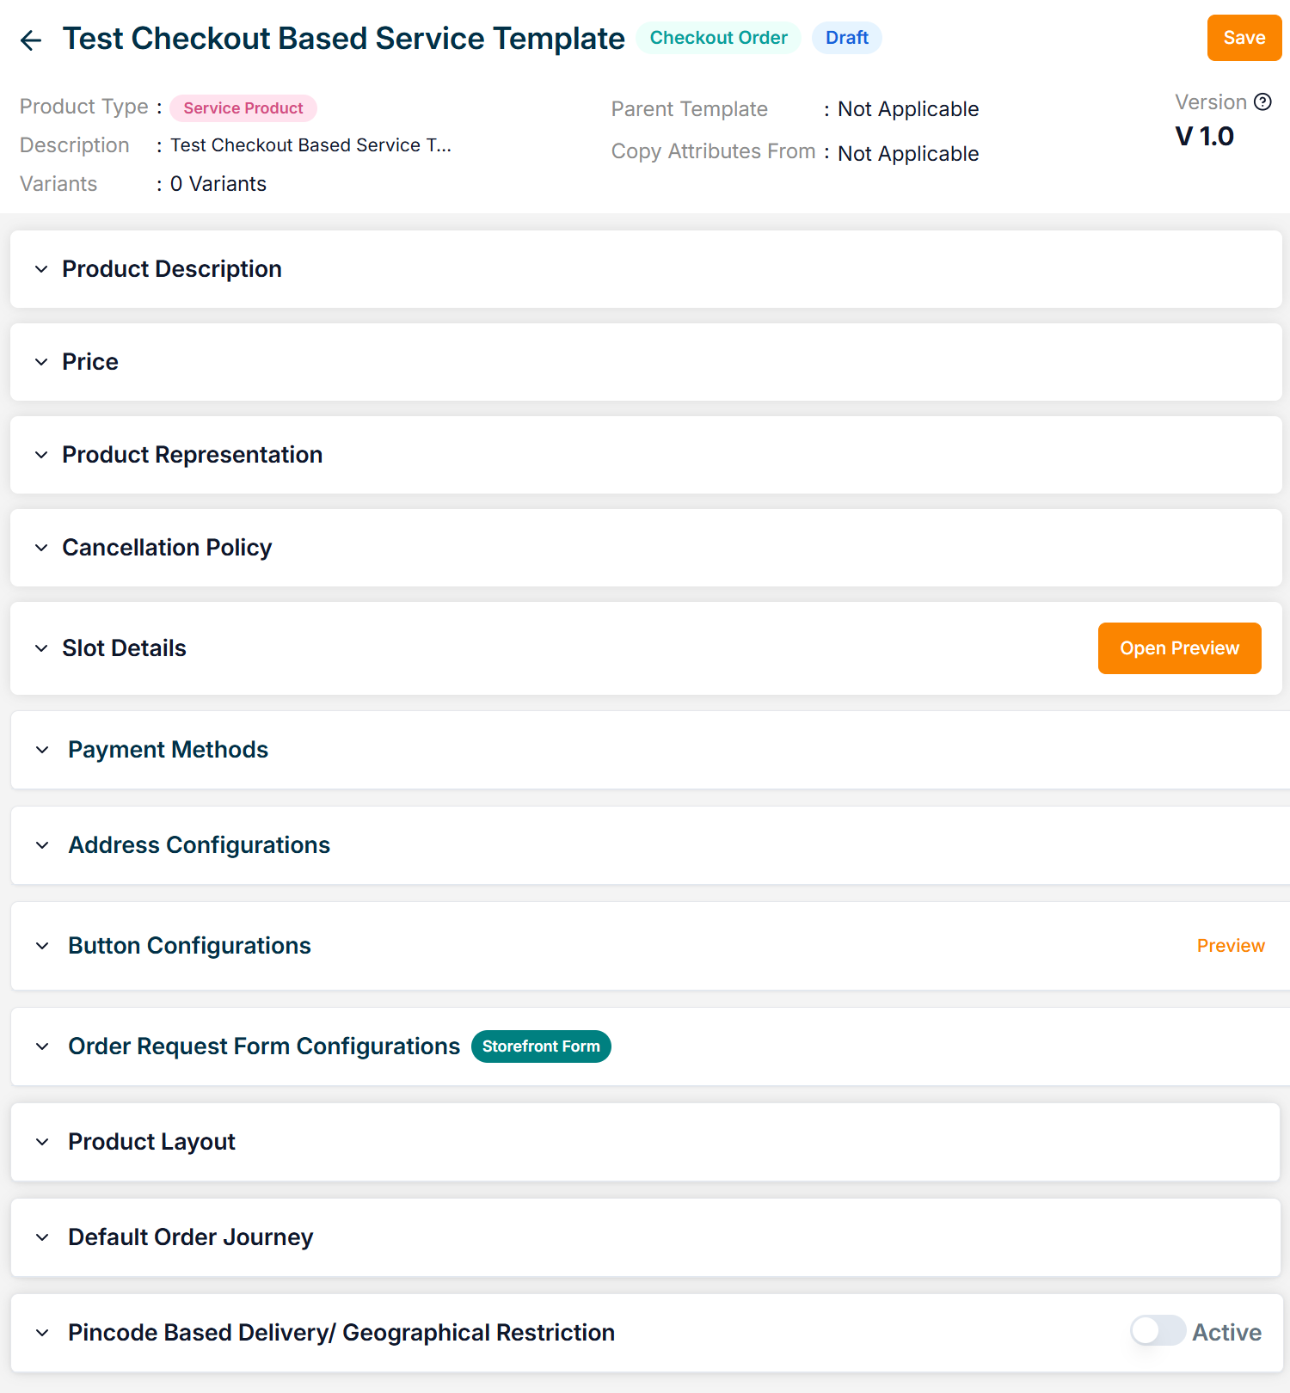Viewport: 1290px width, 1393px height.
Task: Expand the Product Layout section header
Action: [x=151, y=1142]
